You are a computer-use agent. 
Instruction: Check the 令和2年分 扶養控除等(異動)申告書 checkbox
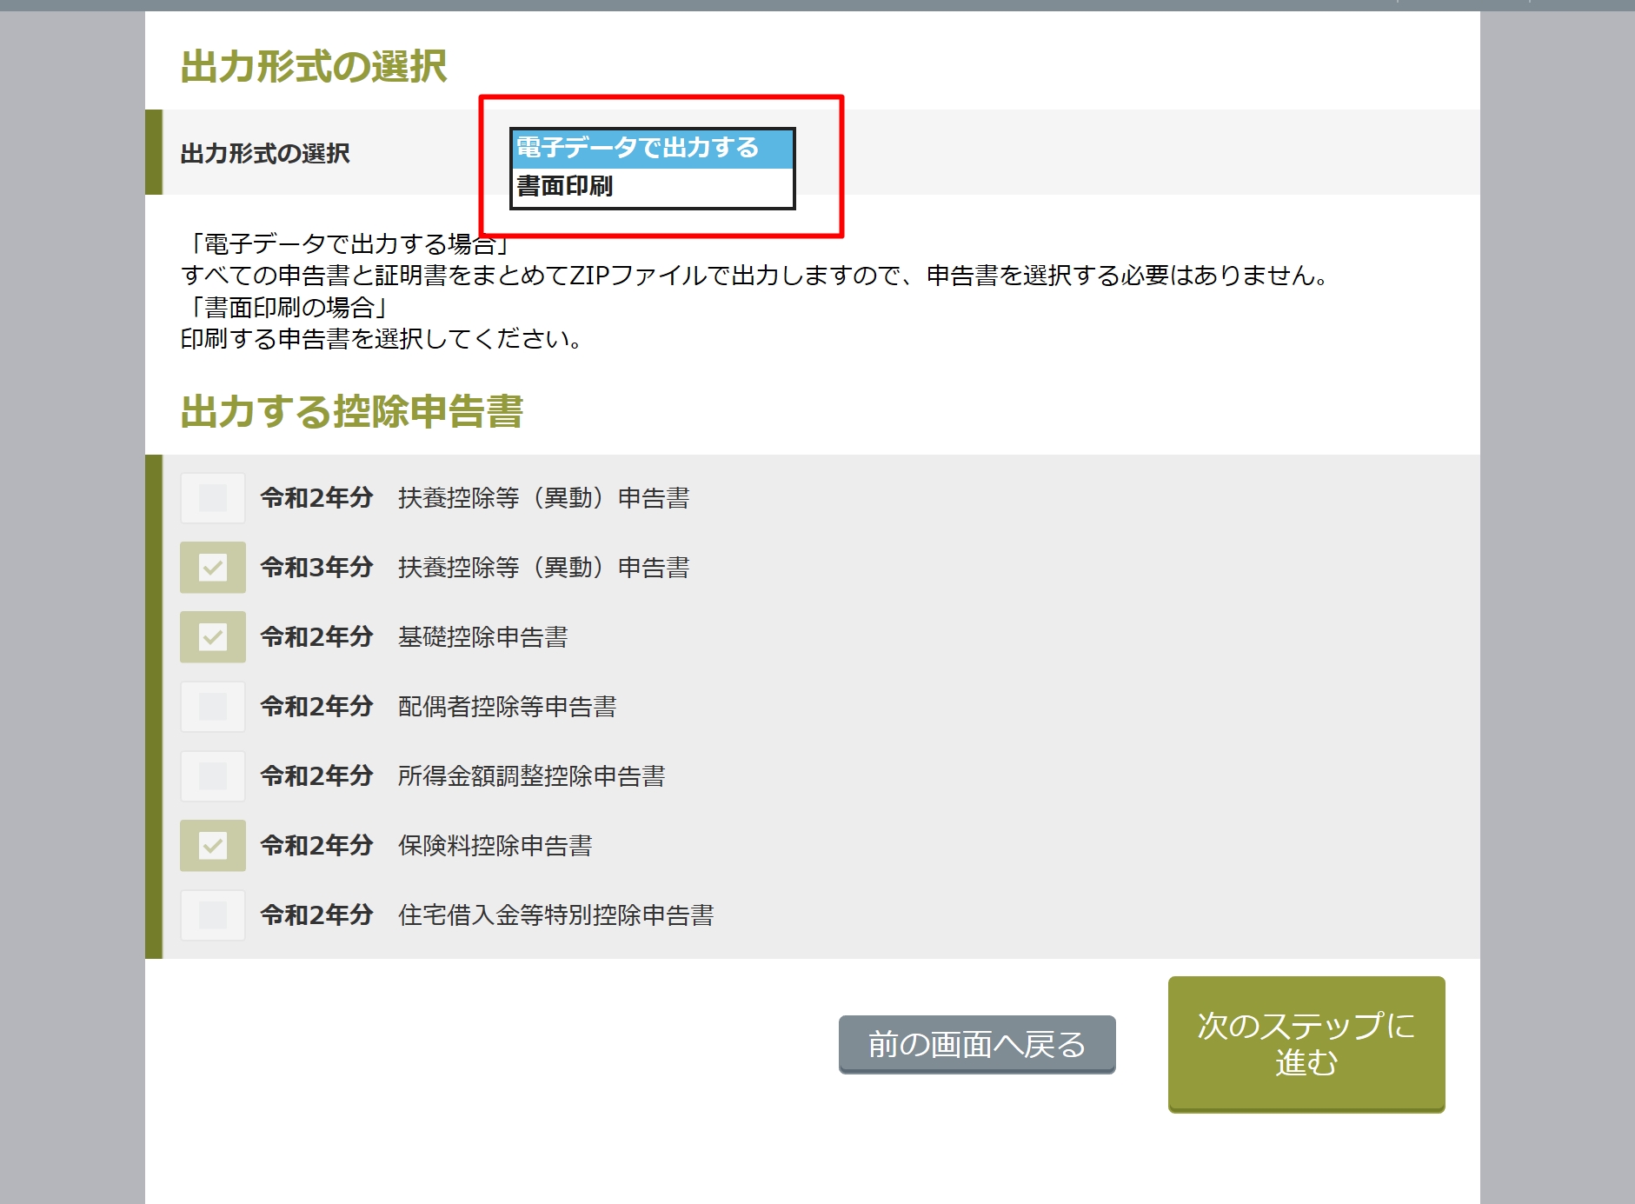213,498
